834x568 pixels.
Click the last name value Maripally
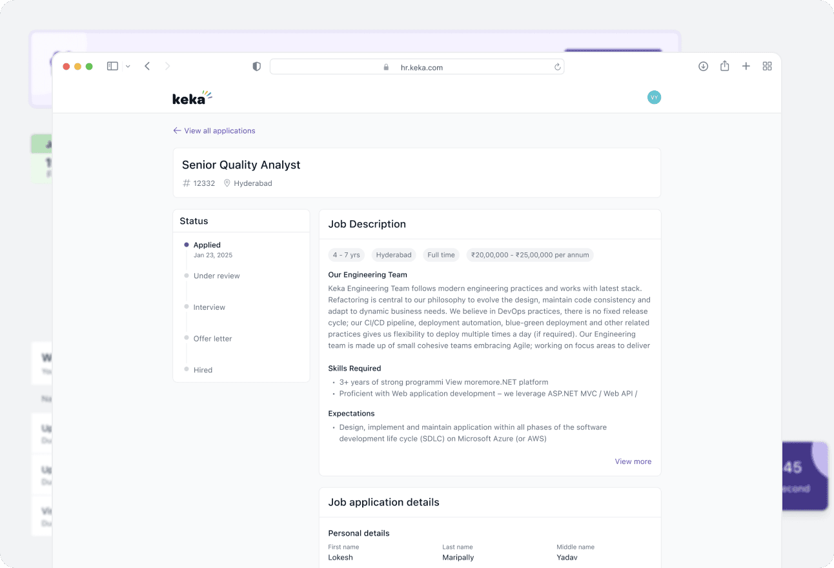(458, 557)
